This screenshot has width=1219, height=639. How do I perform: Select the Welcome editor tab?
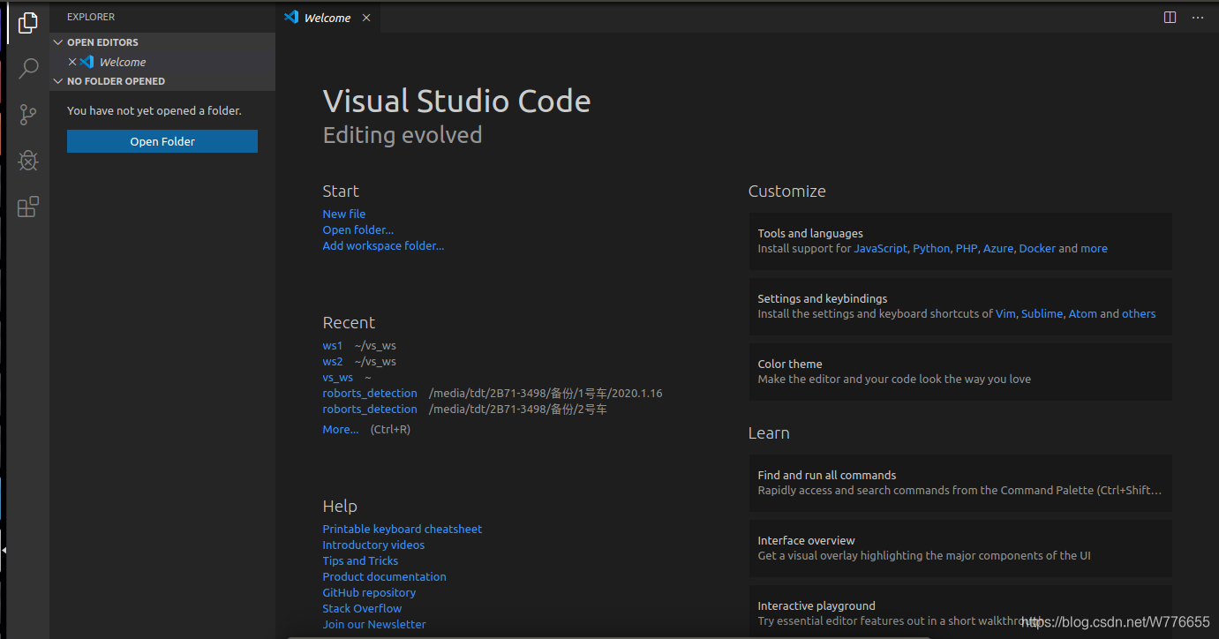(x=327, y=18)
